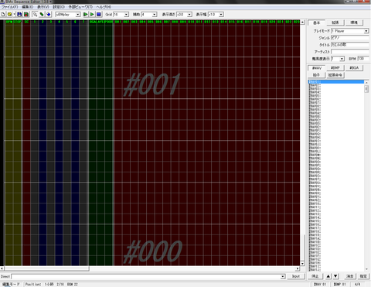Image resolution: width=371 pixels, height=287 pixels.
Task: Select the blue eraser delete mode tool
Action: [49, 15]
